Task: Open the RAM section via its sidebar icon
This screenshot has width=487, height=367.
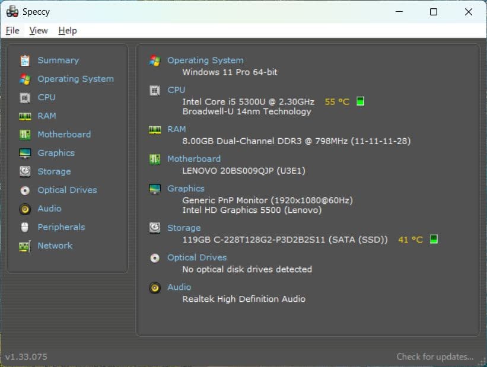Action: coord(24,116)
